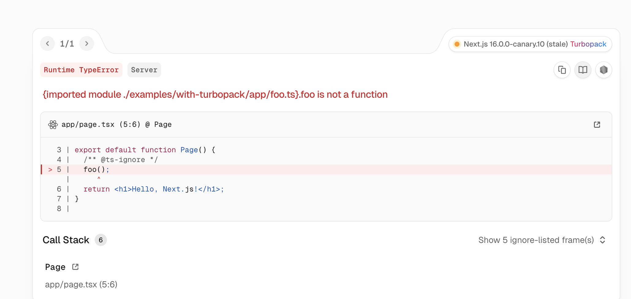This screenshot has height=299, width=631.
Task: Open docs via the book icon
Action: pos(583,70)
